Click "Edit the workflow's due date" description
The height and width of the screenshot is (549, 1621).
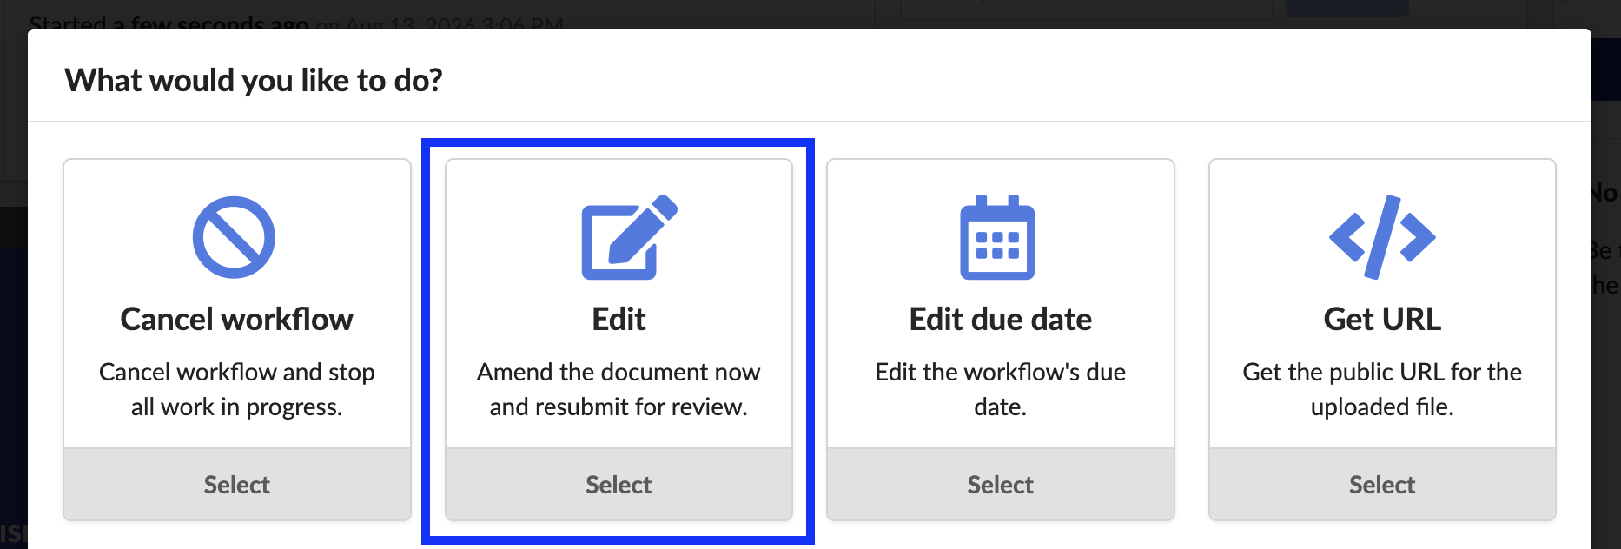[1001, 389]
